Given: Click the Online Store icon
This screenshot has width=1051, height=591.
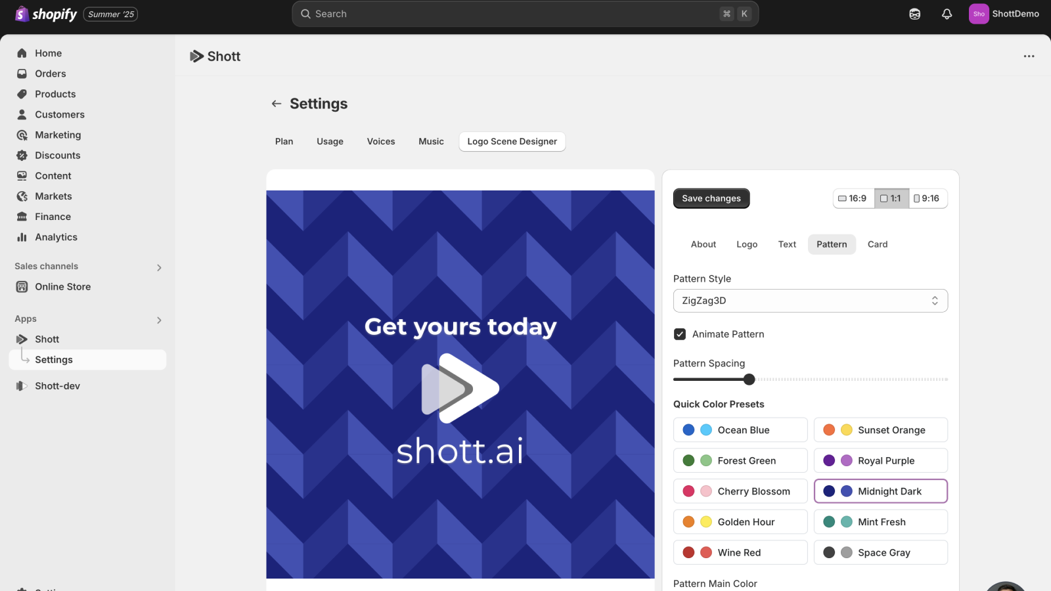Looking at the screenshot, I should tap(22, 286).
